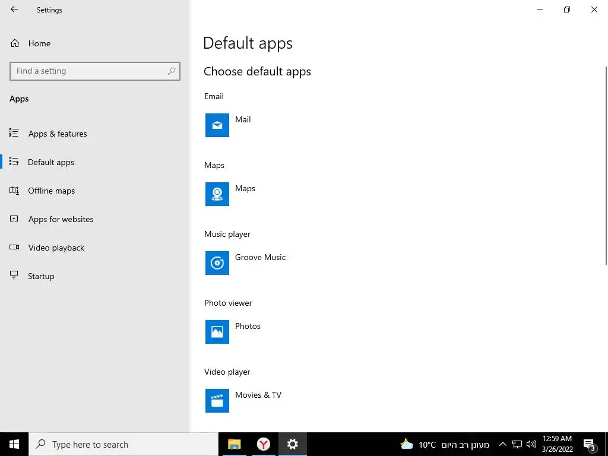Click the taskbar Type here to search box
Image resolution: width=608 pixels, height=456 pixels.
pos(123,444)
